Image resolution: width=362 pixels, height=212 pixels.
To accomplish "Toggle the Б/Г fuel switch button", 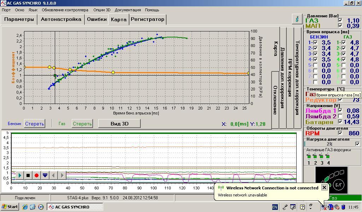I will coord(339,184).
